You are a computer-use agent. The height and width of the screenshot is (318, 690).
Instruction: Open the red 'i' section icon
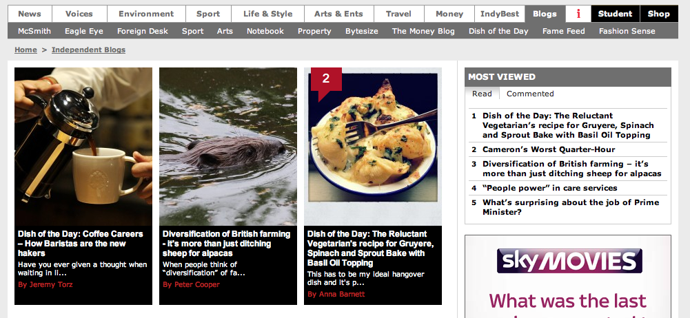pyautogui.click(x=578, y=14)
